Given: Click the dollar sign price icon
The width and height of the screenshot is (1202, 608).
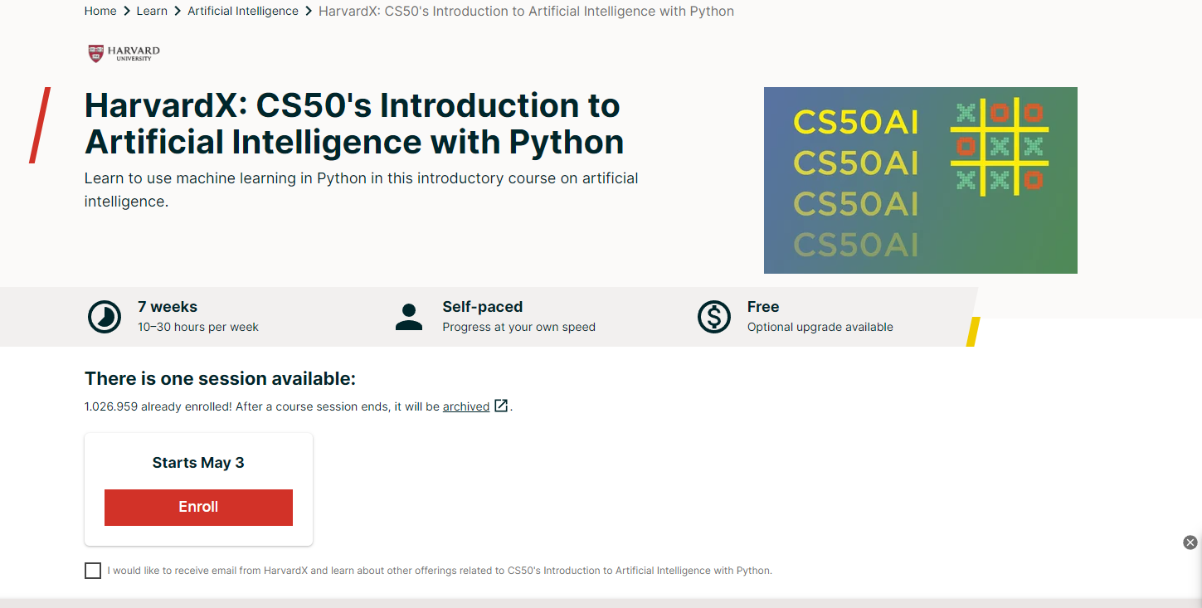Looking at the screenshot, I should [x=714, y=317].
